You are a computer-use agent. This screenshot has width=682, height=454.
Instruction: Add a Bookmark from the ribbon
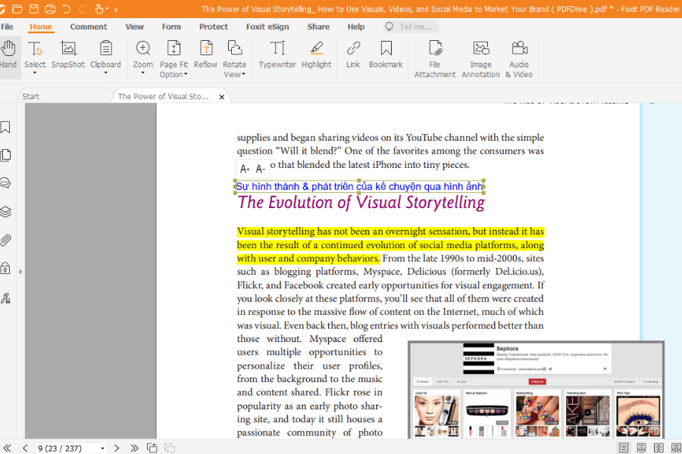pos(386,54)
